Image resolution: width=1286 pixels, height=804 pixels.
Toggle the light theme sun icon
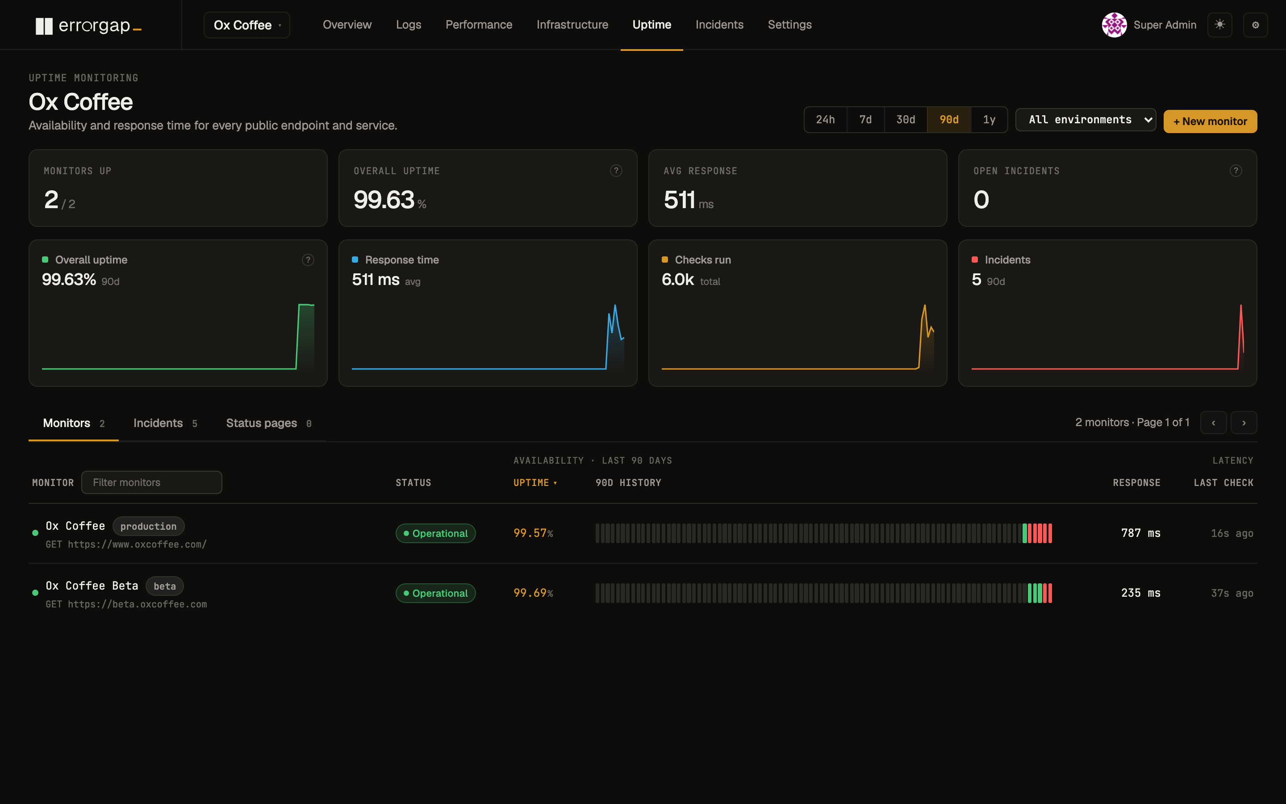point(1219,25)
